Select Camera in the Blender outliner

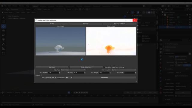(x=172, y=17)
